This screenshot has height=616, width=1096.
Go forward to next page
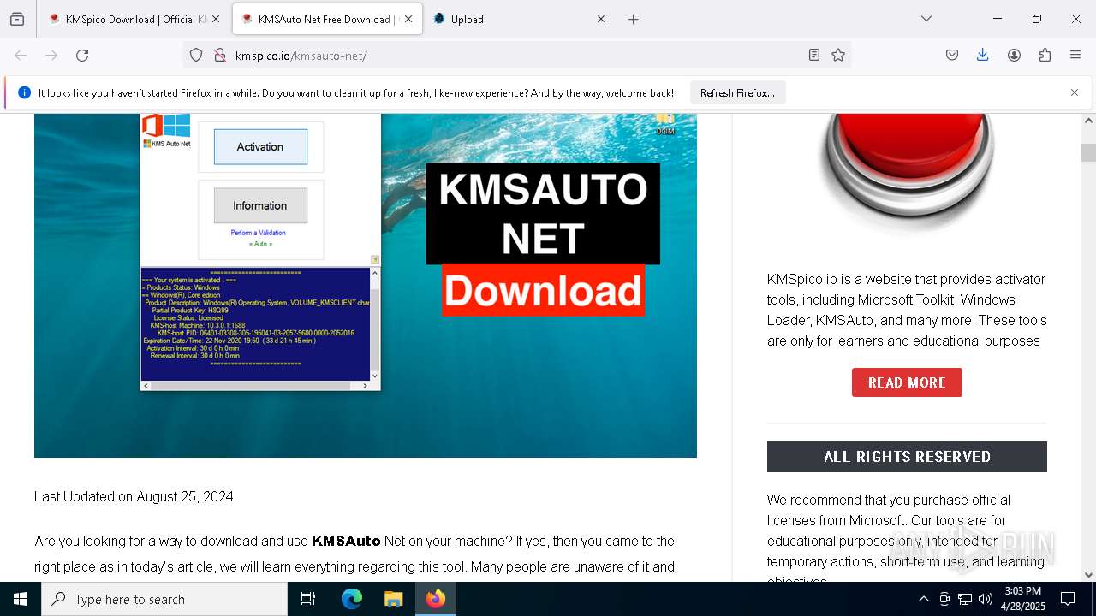tap(51, 56)
